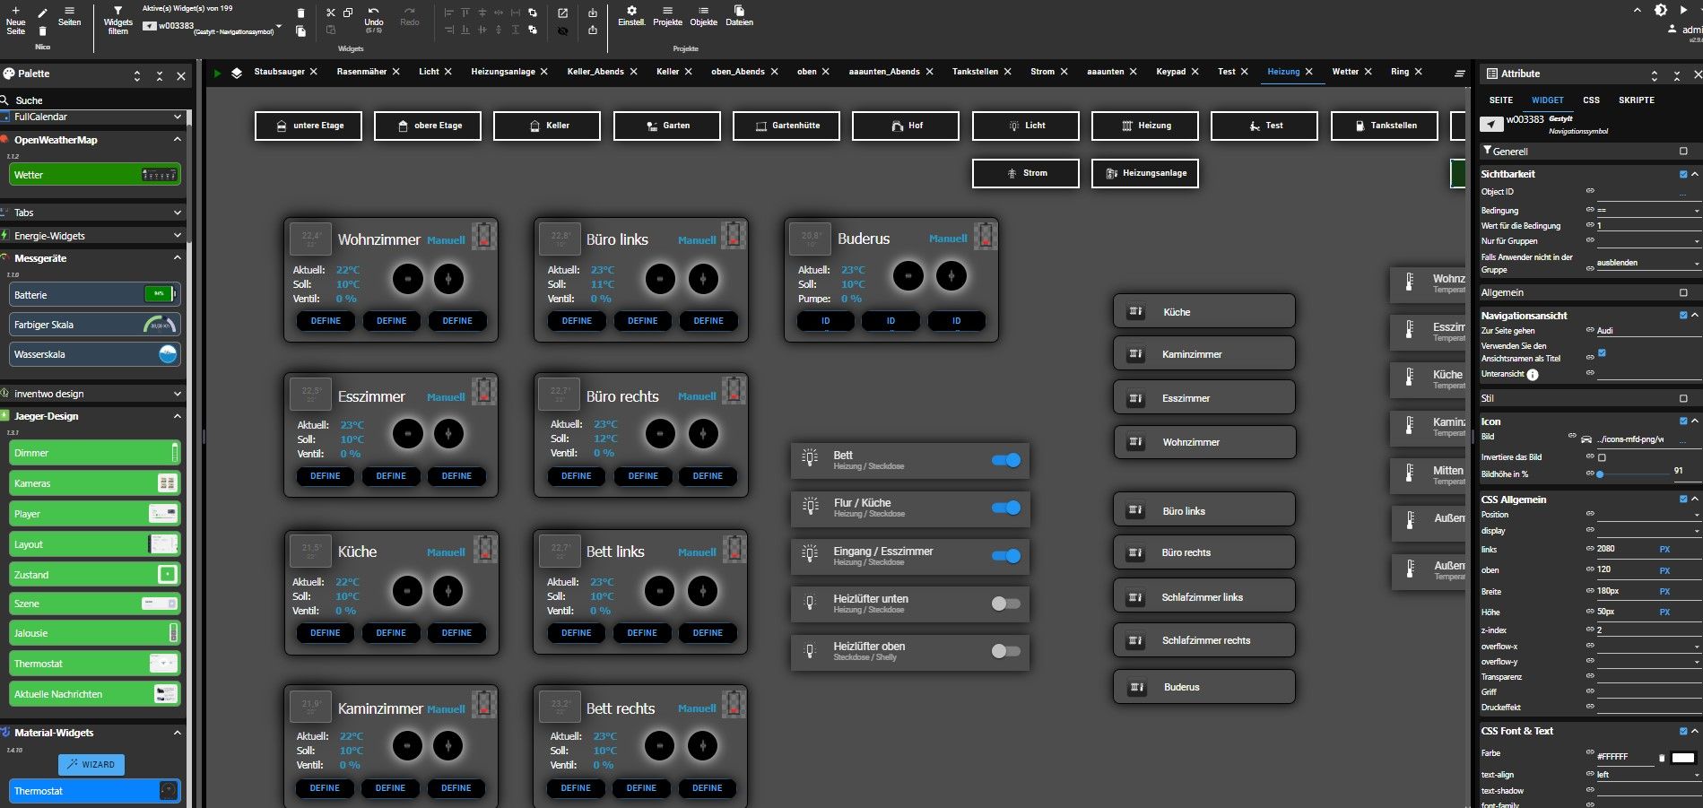The height and width of the screenshot is (808, 1703).
Task: Switch to the SKRIPTE attribute tab
Action: (x=1636, y=100)
